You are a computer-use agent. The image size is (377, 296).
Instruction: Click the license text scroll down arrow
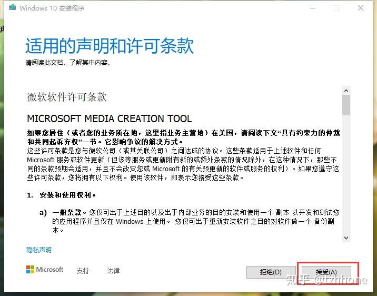coord(346,238)
